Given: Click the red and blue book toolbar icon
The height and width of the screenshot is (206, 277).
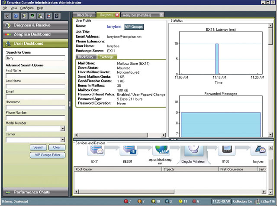Looking at the screenshot, I should 49,16.
